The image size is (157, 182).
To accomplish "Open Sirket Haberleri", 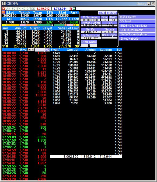I will [x=137, y=39].
